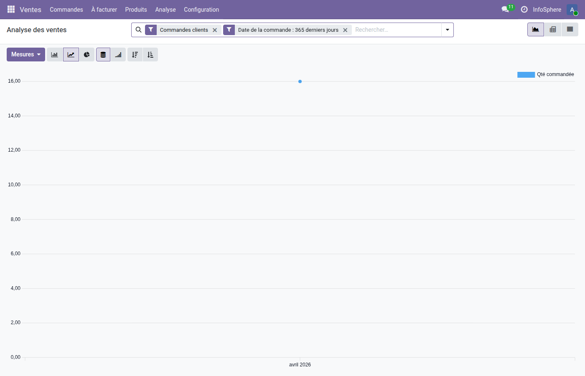585x376 pixels.
Task: Remove the Commandes clients filter
Action: tap(215, 30)
